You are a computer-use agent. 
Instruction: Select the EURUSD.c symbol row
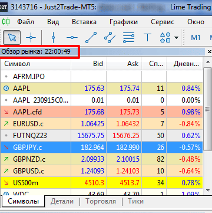click(x=101, y=124)
